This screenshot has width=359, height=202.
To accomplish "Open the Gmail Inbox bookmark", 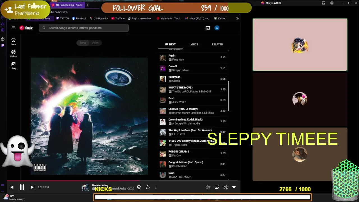I will click(198, 19).
